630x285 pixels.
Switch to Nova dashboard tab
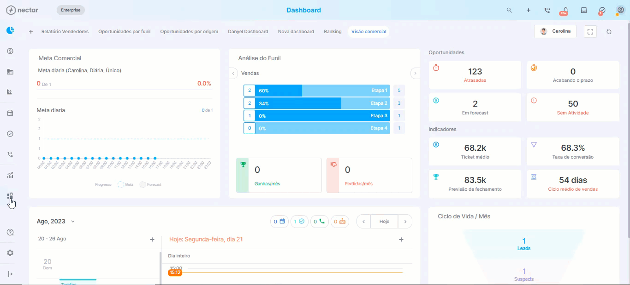tap(296, 32)
